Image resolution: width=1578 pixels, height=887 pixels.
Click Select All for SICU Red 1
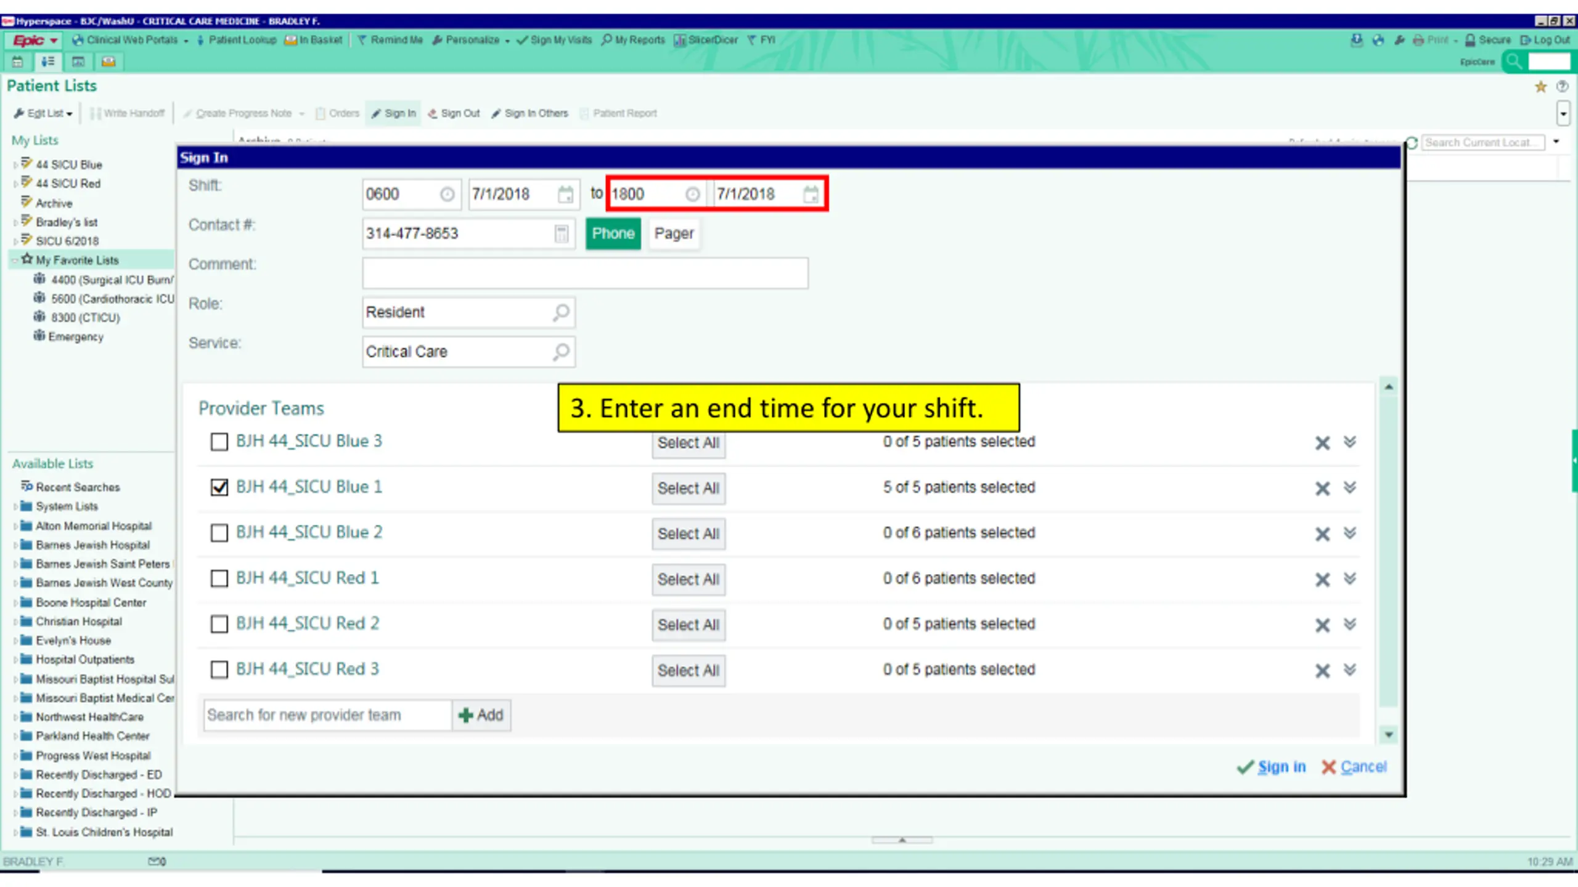click(x=689, y=580)
